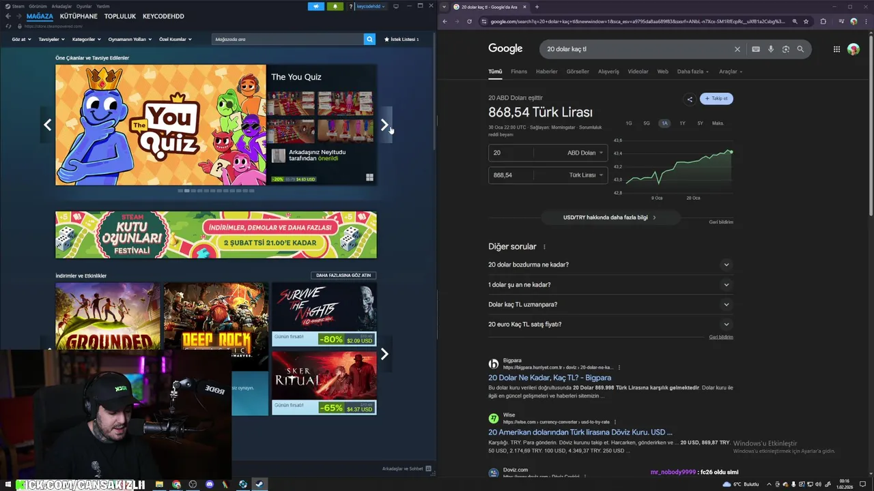Open the Tavsiyeler dropdown in Steam
The width and height of the screenshot is (874, 491).
51,40
